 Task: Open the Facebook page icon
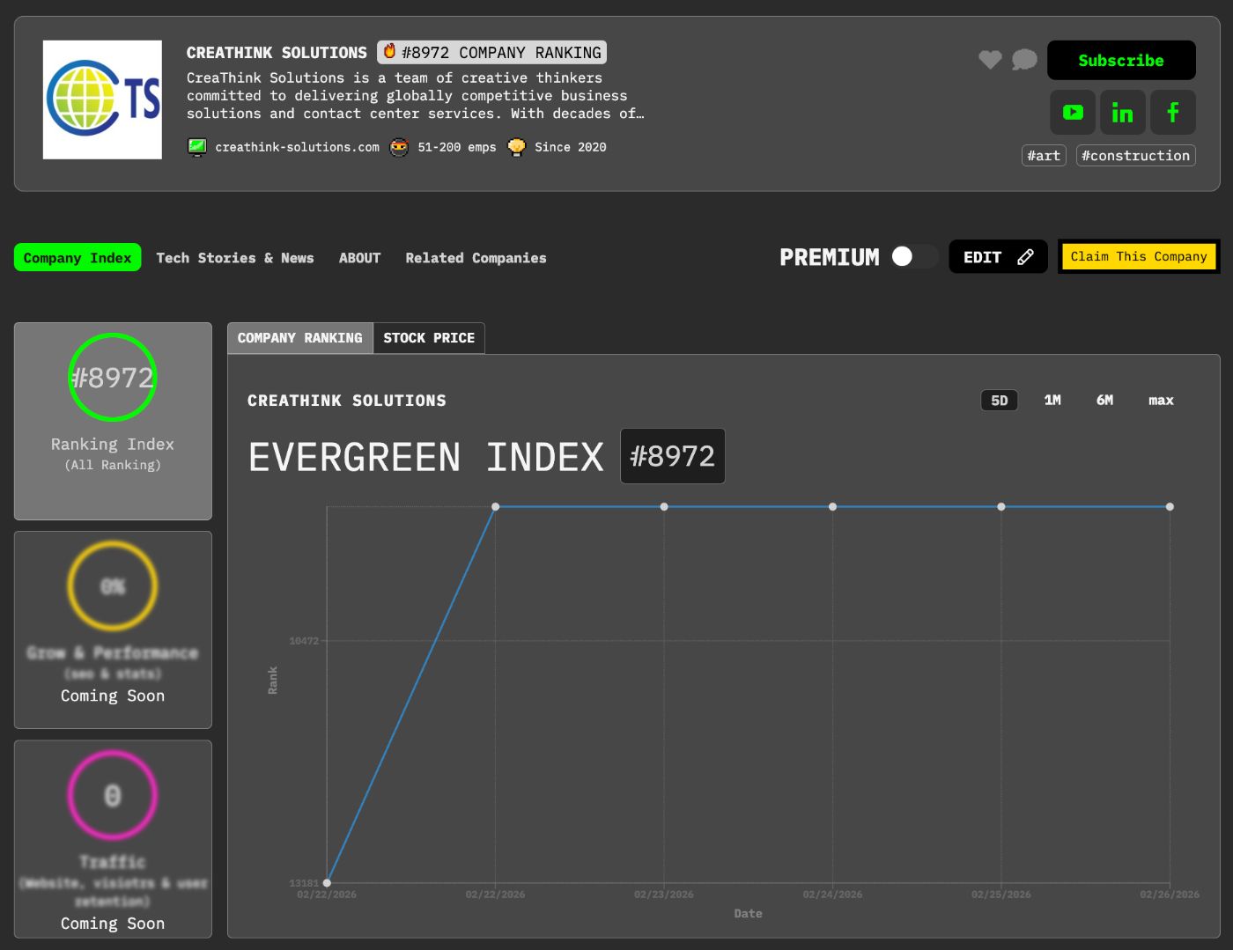pyautogui.click(x=1172, y=112)
